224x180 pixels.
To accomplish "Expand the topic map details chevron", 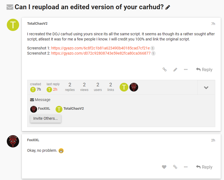I will point(206,87).
